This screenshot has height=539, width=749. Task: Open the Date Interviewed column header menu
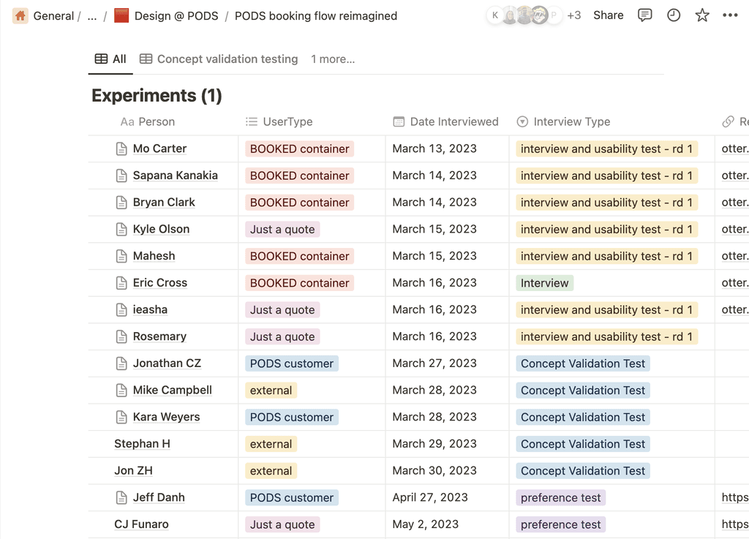coord(445,121)
